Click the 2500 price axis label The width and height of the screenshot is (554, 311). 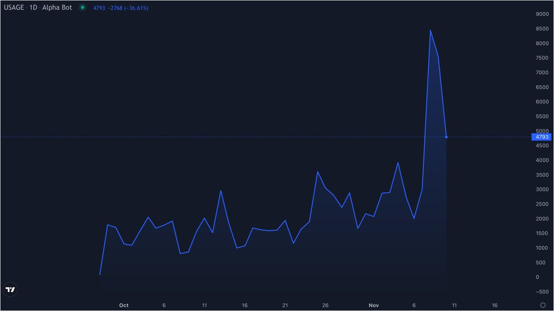(x=542, y=204)
